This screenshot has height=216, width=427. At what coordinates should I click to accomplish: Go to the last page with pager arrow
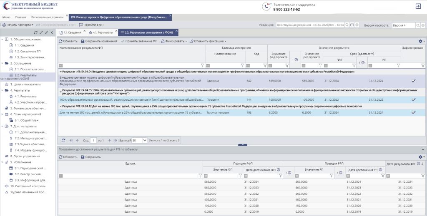pos(116,141)
